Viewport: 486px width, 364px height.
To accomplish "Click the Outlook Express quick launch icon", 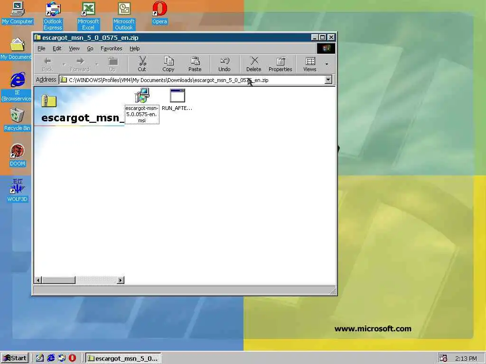I will [62, 358].
